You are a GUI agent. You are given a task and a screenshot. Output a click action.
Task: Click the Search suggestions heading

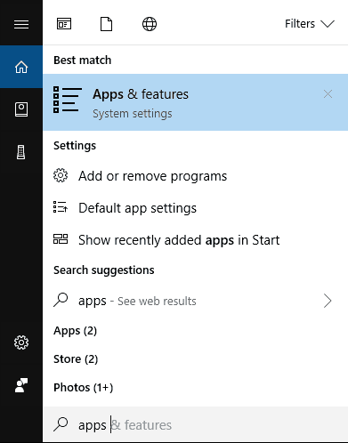click(104, 270)
